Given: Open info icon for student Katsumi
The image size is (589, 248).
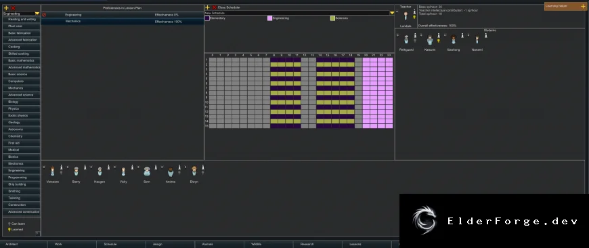Looking at the screenshot, I should click(439, 35).
